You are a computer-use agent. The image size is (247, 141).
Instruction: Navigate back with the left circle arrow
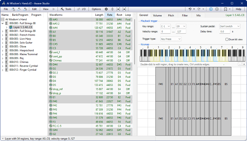point(211,9)
